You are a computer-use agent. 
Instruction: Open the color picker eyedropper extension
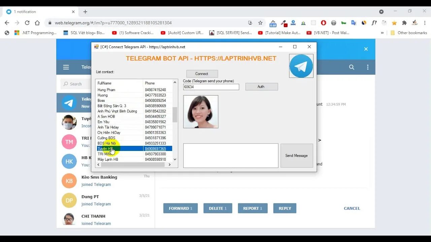click(284, 23)
